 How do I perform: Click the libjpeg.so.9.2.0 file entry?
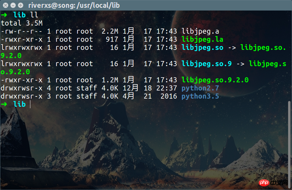coord(215,80)
